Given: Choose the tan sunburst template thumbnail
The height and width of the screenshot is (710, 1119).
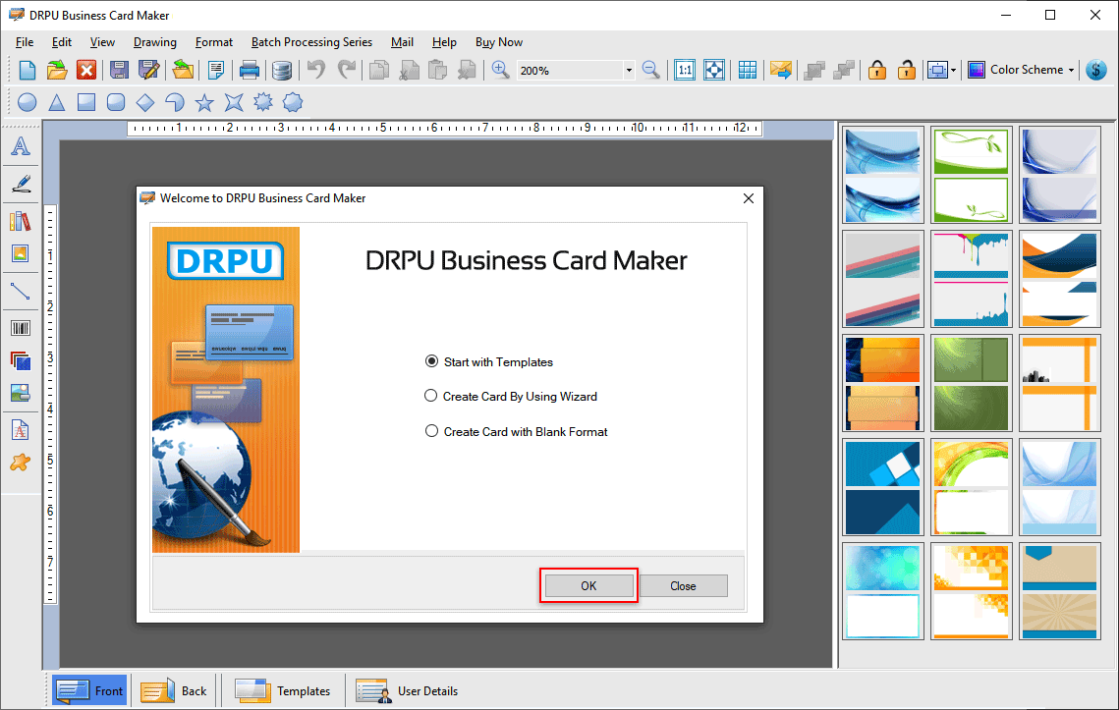Looking at the screenshot, I should click(1059, 591).
